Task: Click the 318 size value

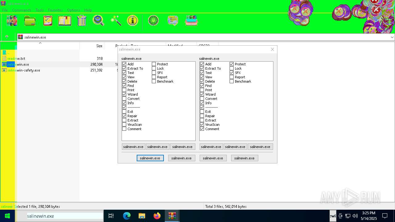Action: 99,58
